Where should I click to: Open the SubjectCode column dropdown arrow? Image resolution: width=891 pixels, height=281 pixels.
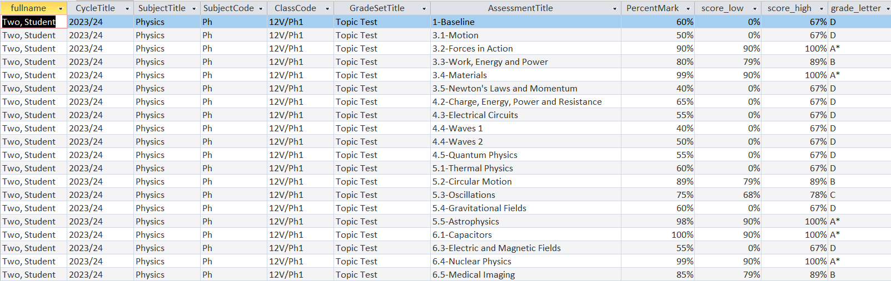coord(261,8)
